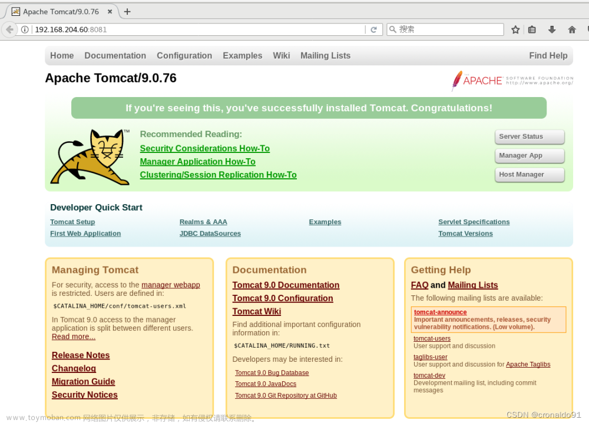Open the Mailing Lists navigation item
Viewport: 589px width, 423px height.
pyautogui.click(x=325, y=55)
